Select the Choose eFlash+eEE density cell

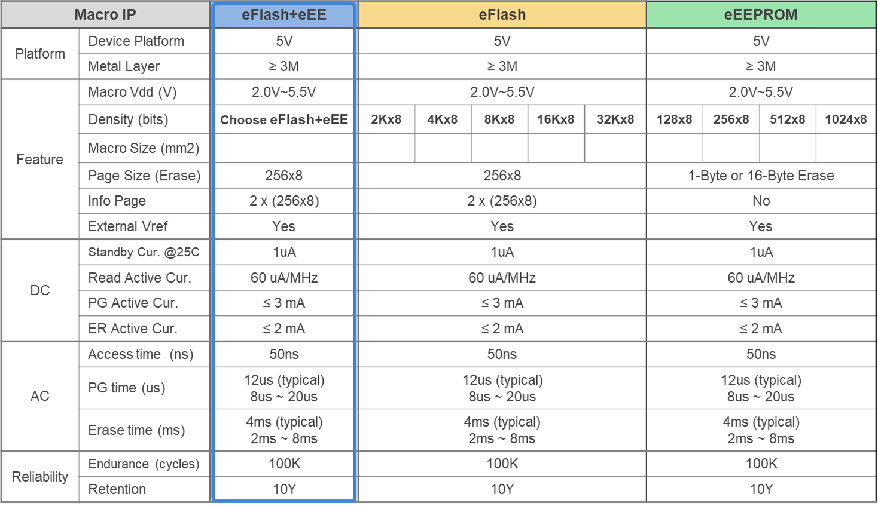284,119
